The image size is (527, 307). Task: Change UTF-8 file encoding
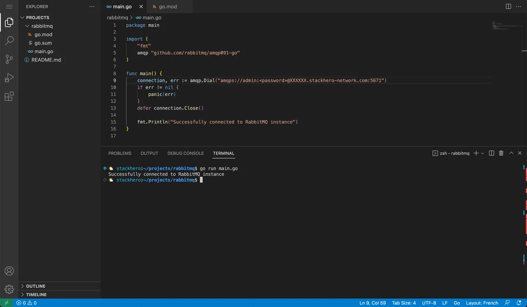(429, 303)
